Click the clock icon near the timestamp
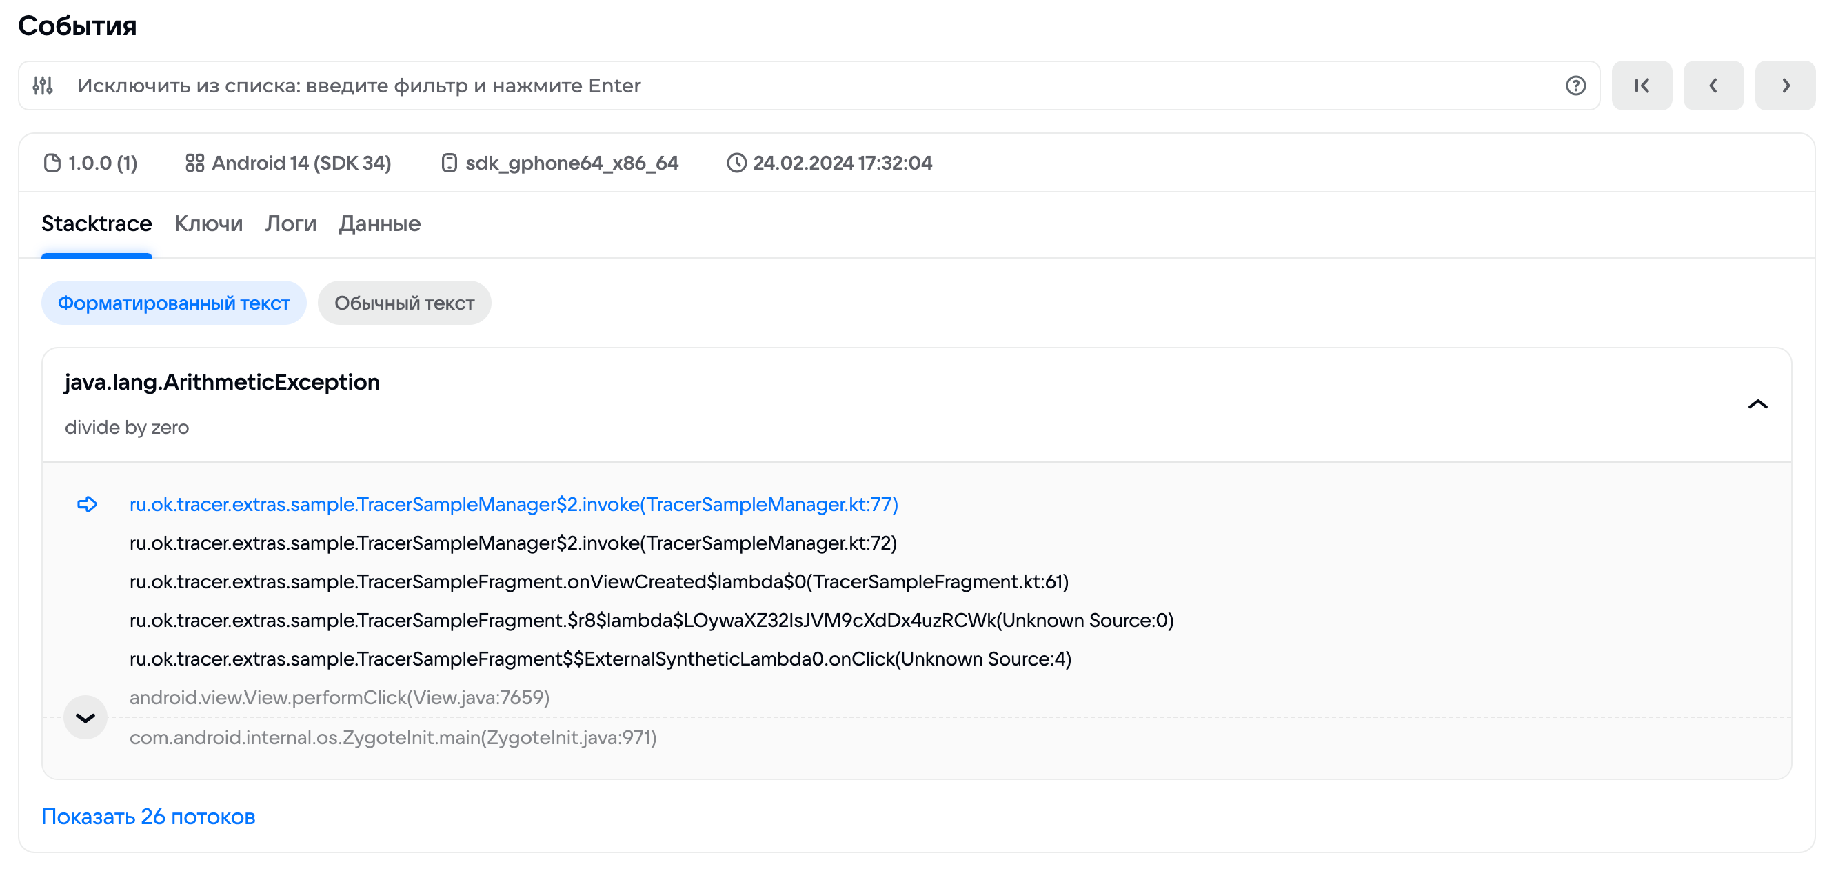The height and width of the screenshot is (869, 1836). (x=736, y=163)
